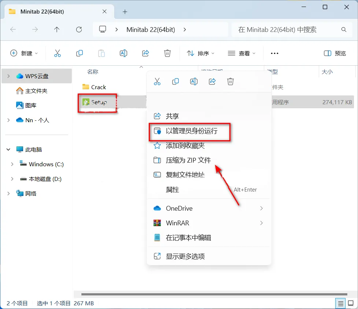Expand the Nn - 个人 node
The width and height of the screenshot is (358, 309).
tap(8, 120)
